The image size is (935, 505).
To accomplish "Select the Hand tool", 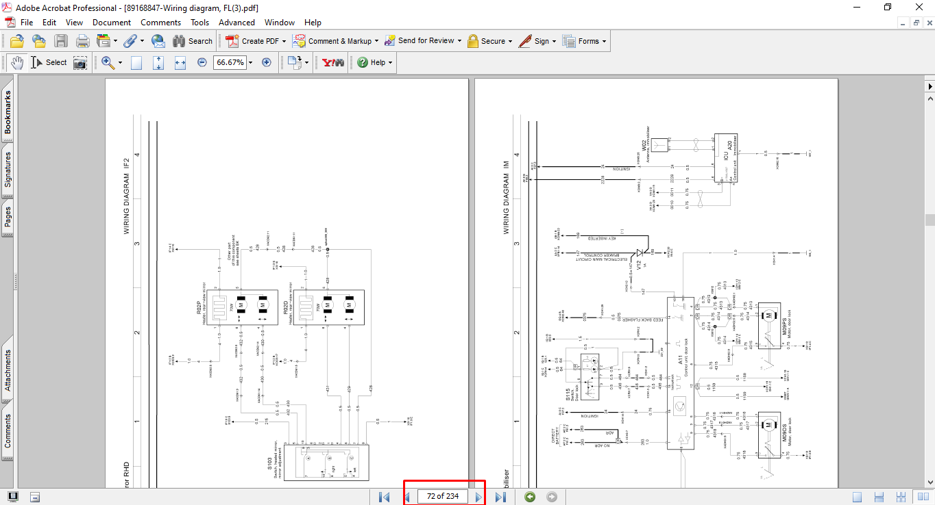I will [x=16, y=62].
